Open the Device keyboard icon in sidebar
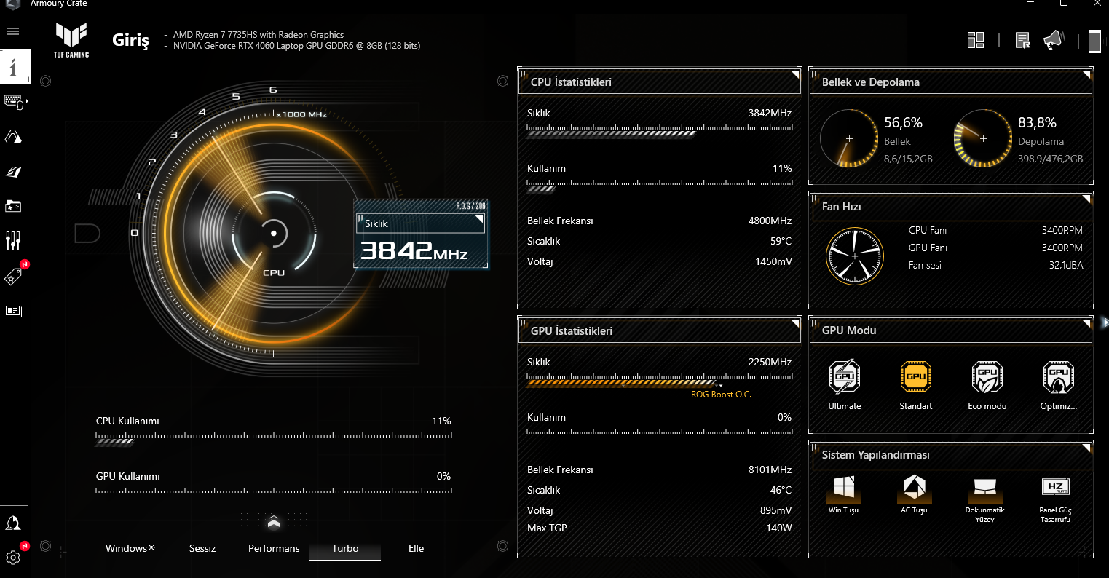 pyautogui.click(x=14, y=102)
